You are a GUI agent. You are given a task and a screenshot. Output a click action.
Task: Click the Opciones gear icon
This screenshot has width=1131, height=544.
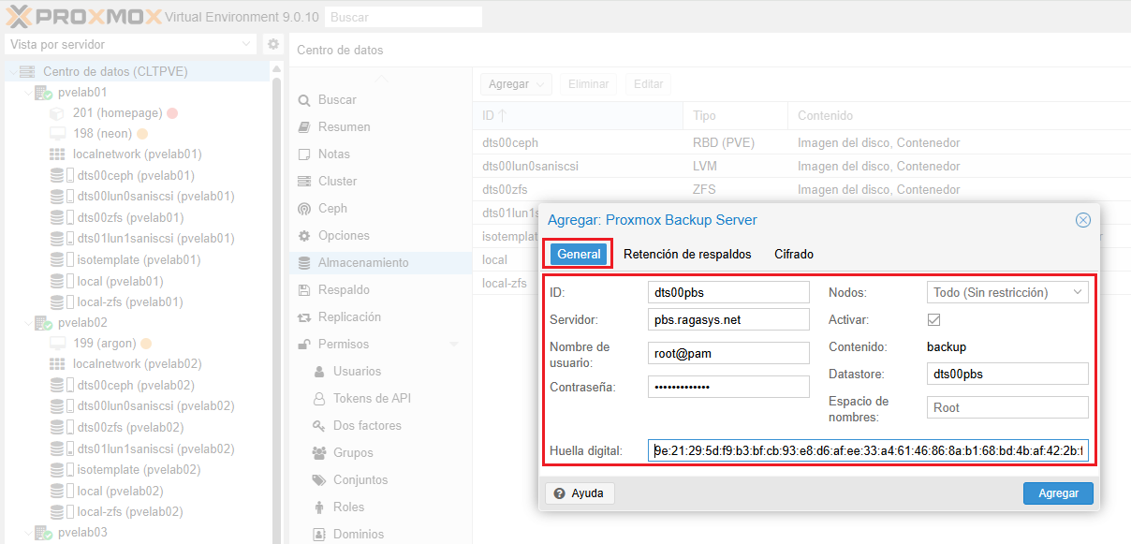(x=303, y=236)
